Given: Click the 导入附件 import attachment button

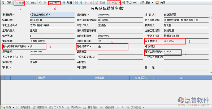Looking at the screenshot, I should coord(57,107).
